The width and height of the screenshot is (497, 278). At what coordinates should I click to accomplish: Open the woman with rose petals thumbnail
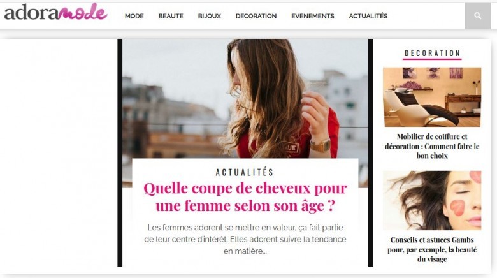pos(432,200)
